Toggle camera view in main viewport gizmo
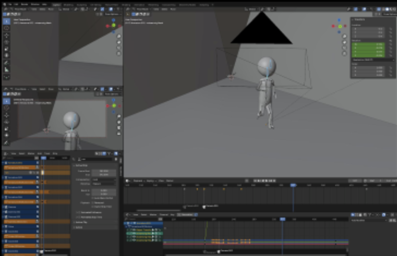The height and width of the screenshot is (256, 397). 344,48
